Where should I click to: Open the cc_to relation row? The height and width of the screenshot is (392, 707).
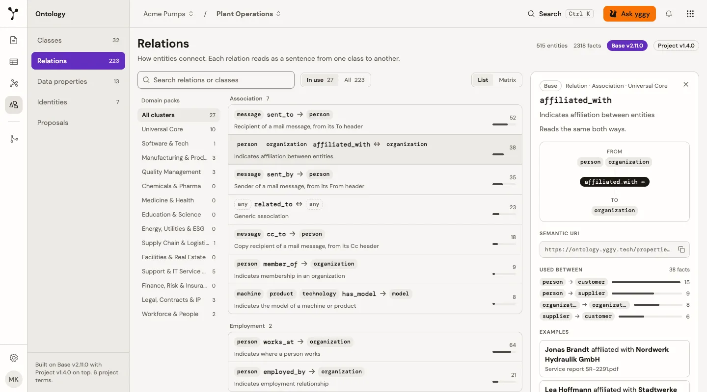(375, 239)
